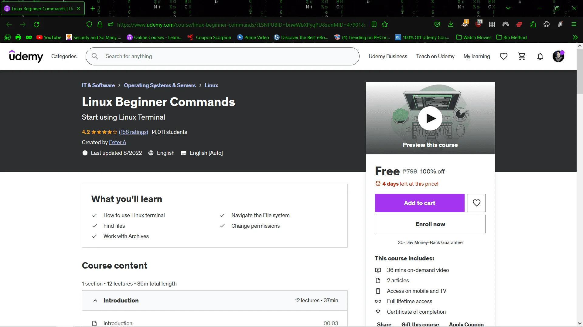Open the Watch Movies bookmark folder
This screenshot has height=327, width=583.
click(474, 38)
